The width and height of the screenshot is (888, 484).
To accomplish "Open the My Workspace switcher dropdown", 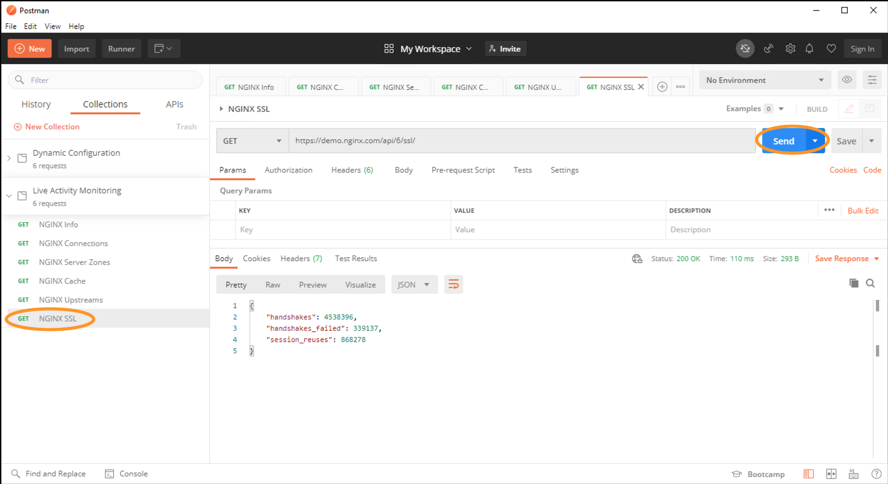I will click(x=436, y=49).
